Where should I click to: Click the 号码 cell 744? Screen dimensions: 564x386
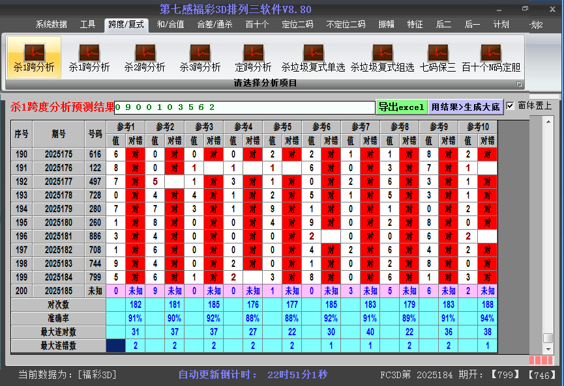(x=95, y=264)
